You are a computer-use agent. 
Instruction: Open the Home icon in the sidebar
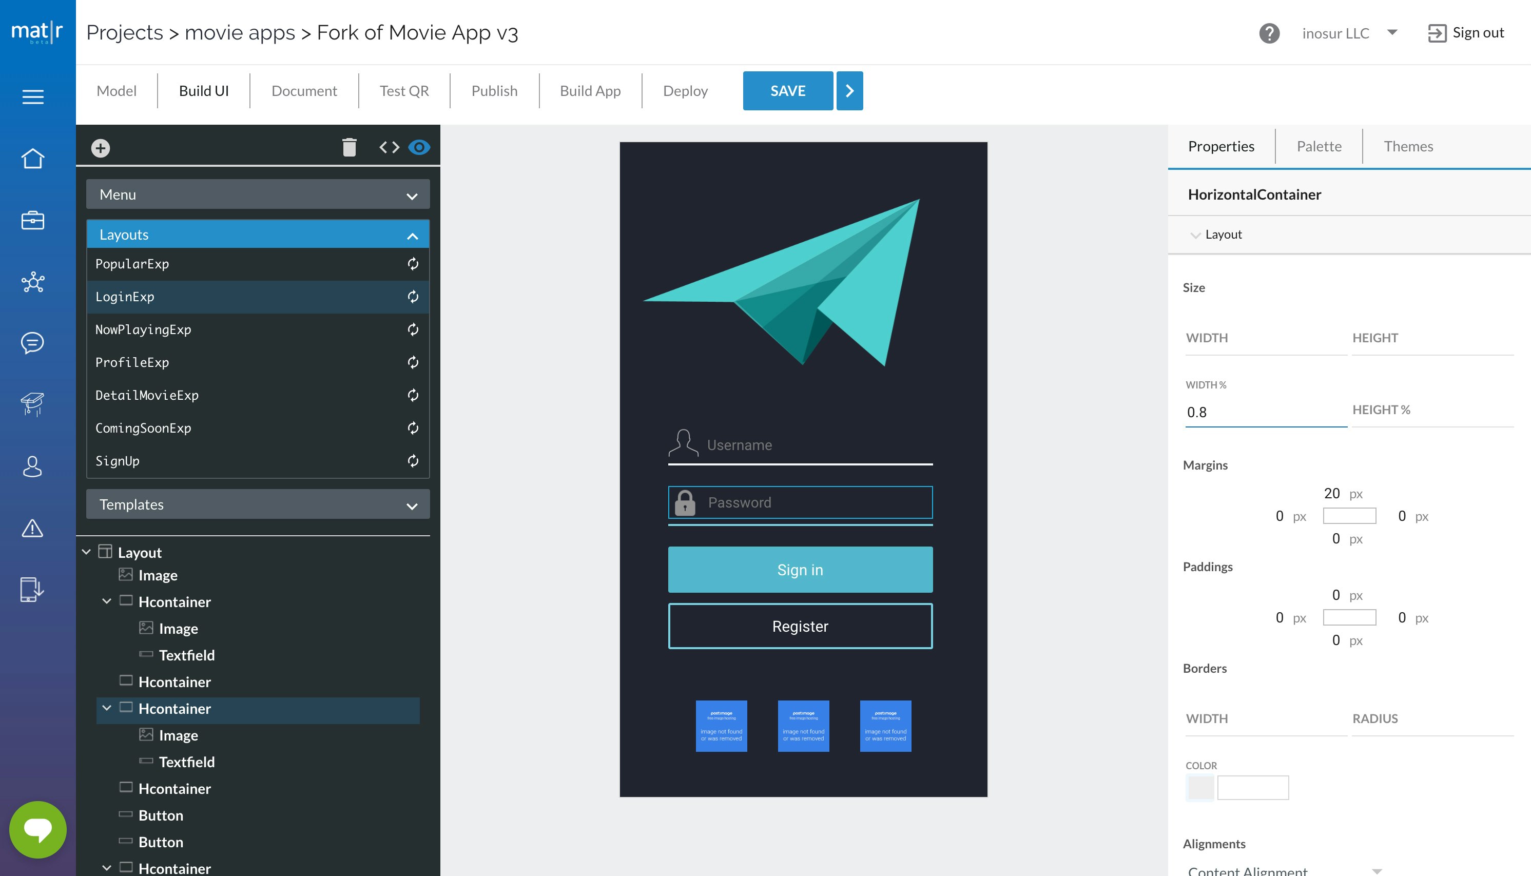tap(32, 158)
